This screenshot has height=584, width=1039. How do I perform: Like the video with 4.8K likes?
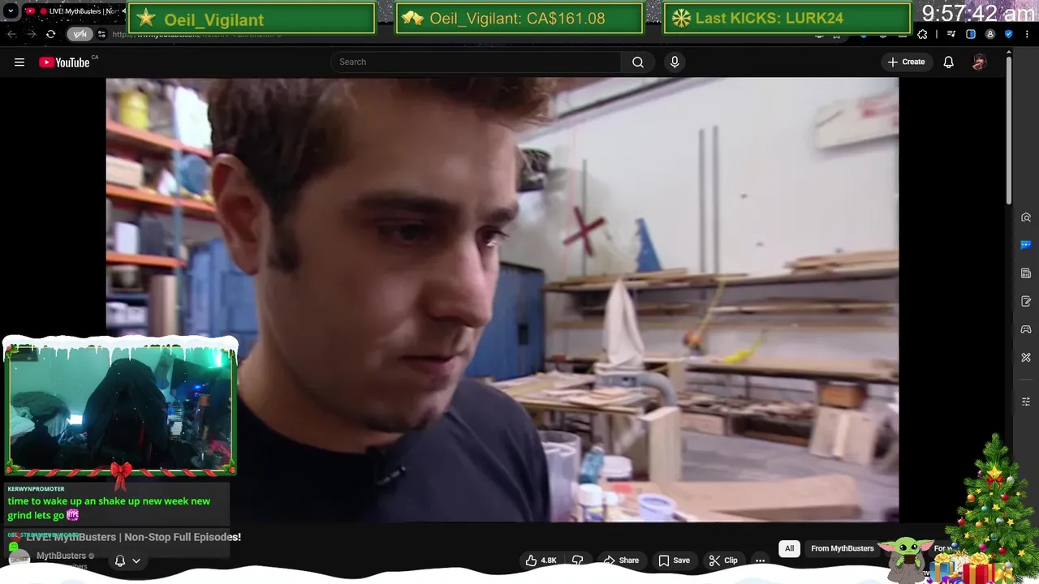click(541, 560)
